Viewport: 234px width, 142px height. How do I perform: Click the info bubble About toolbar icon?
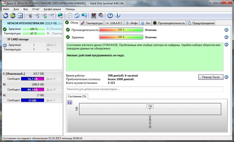coord(118,16)
